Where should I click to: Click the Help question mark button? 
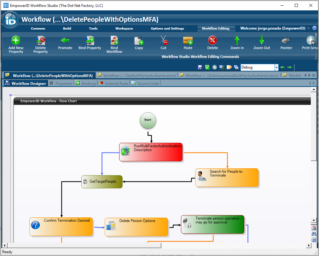[314, 28]
